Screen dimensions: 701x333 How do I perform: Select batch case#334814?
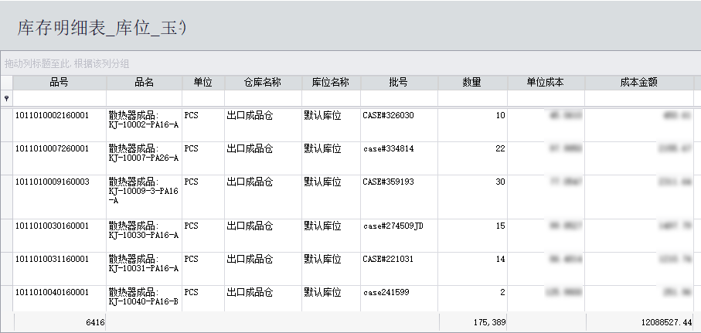click(389, 148)
